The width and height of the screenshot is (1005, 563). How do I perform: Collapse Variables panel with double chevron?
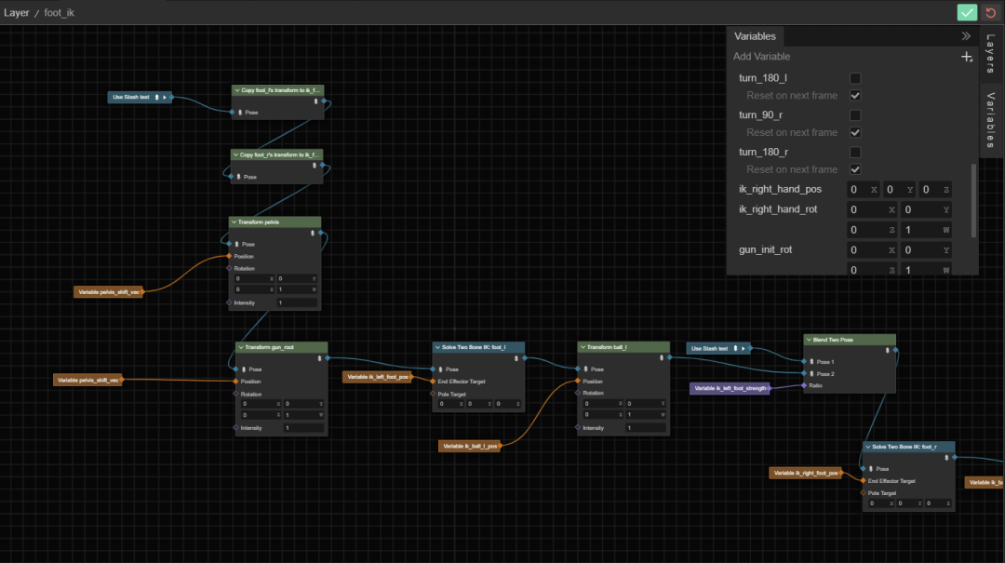pyautogui.click(x=966, y=36)
